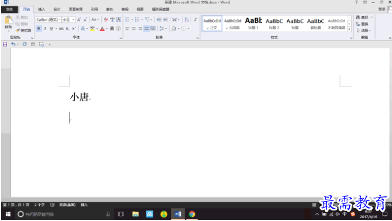
Task: Undo the last action
Action: click(x=13, y=44)
